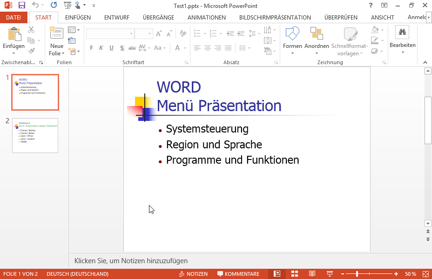Save the presentation with the floppy disk icon
432x279 pixels.
tap(22, 5)
